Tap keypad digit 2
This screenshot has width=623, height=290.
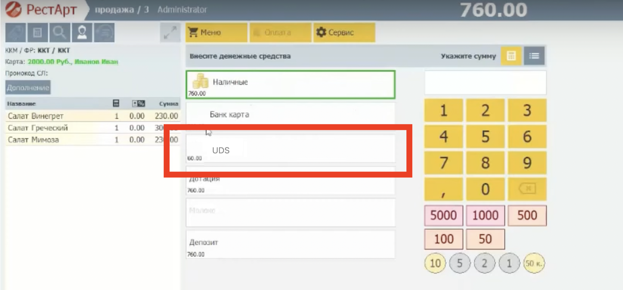tap(485, 110)
